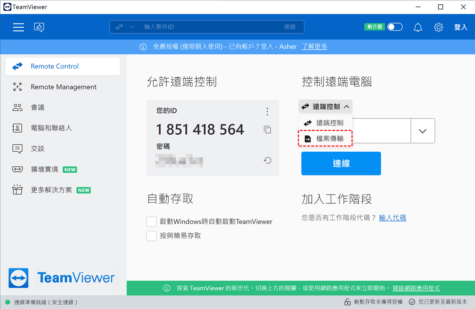Click the TeamViewer logo in the sidebar

[x=62, y=278]
